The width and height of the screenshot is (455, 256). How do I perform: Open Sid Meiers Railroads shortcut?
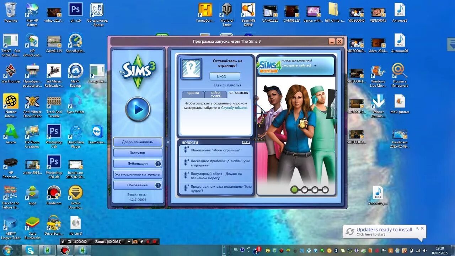pos(54,75)
